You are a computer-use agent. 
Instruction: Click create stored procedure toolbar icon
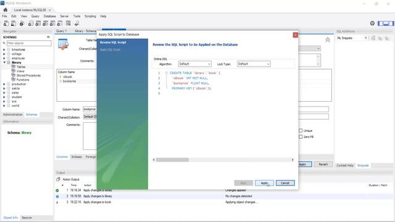coord(52,23)
